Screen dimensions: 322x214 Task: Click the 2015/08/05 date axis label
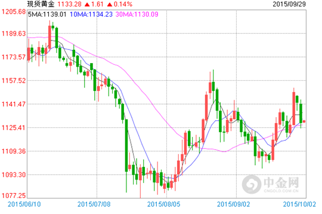(163, 204)
